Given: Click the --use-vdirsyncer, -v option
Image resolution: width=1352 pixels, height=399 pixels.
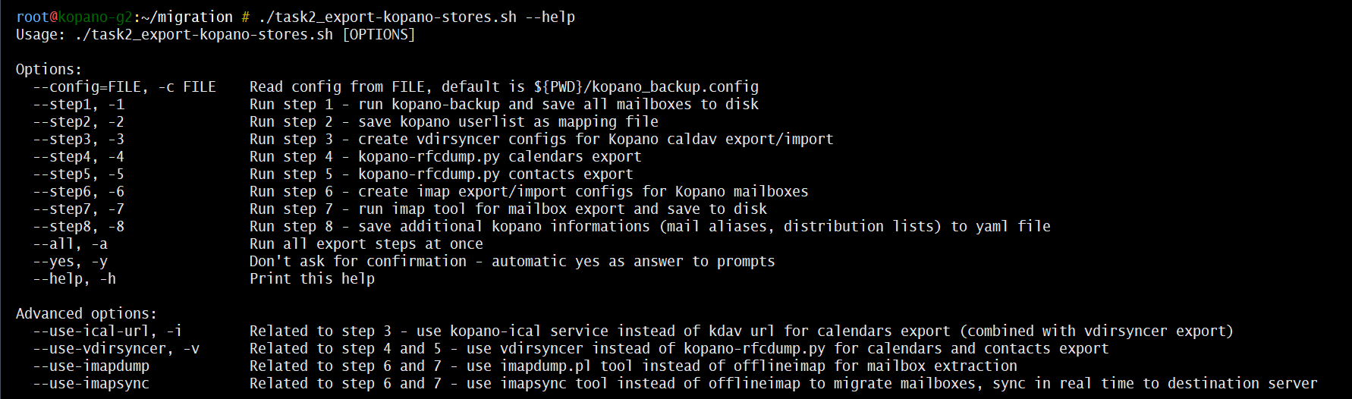Looking at the screenshot, I should [x=116, y=348].
